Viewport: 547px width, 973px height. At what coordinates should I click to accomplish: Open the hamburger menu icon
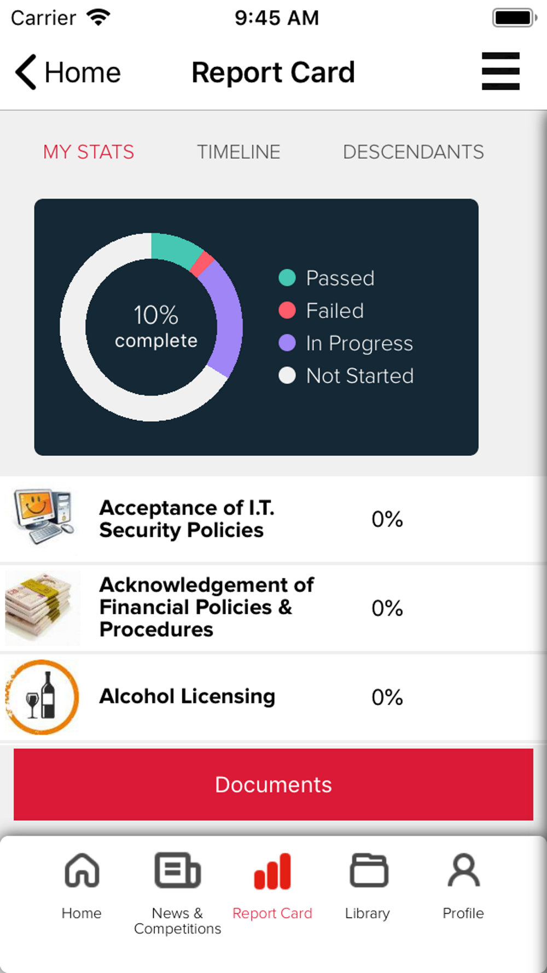(501, 71)
